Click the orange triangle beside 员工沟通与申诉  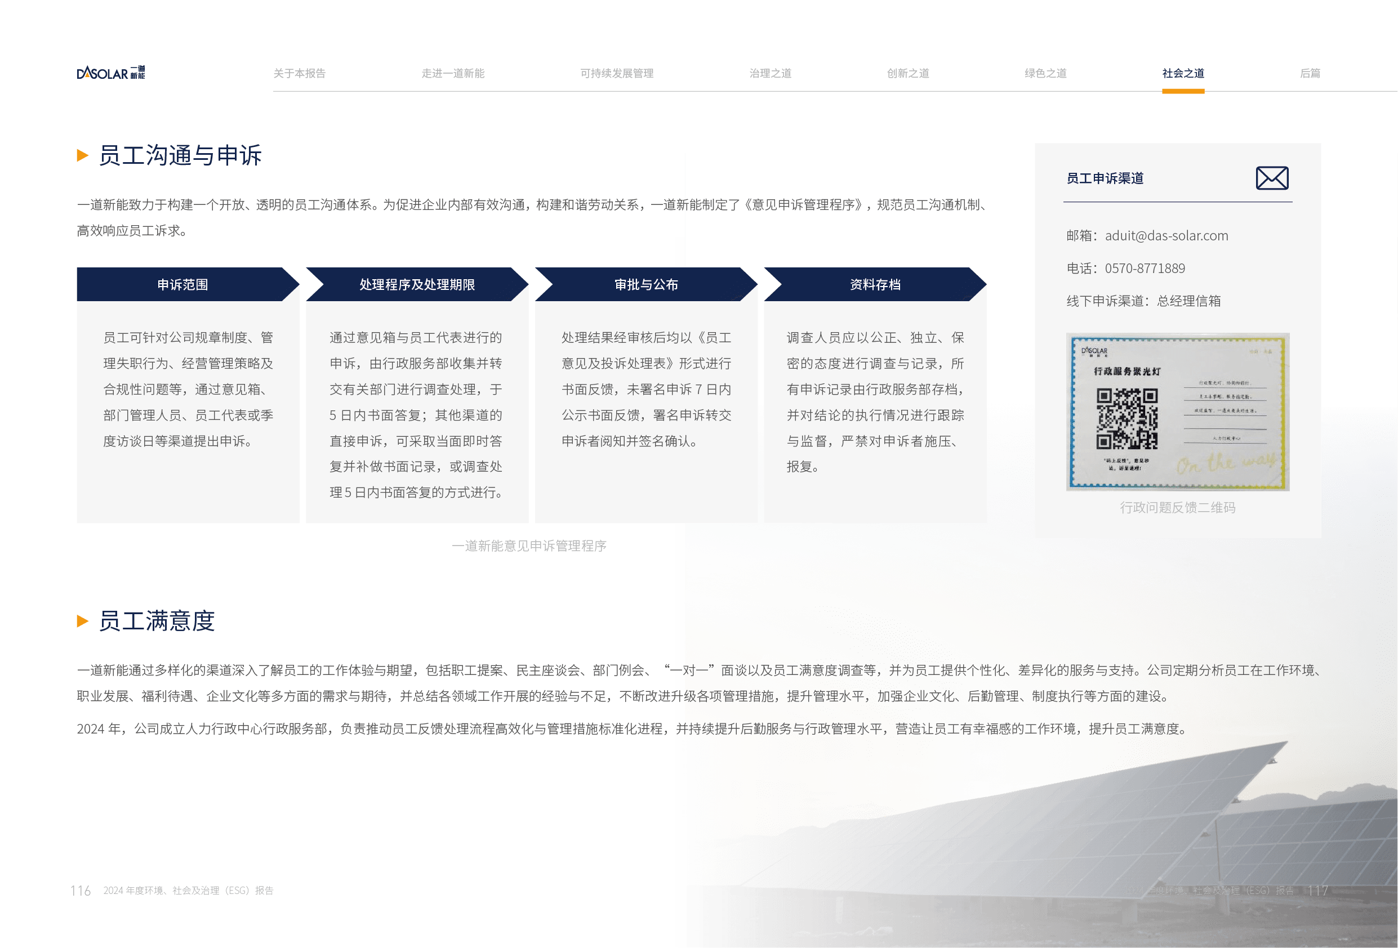83,156
